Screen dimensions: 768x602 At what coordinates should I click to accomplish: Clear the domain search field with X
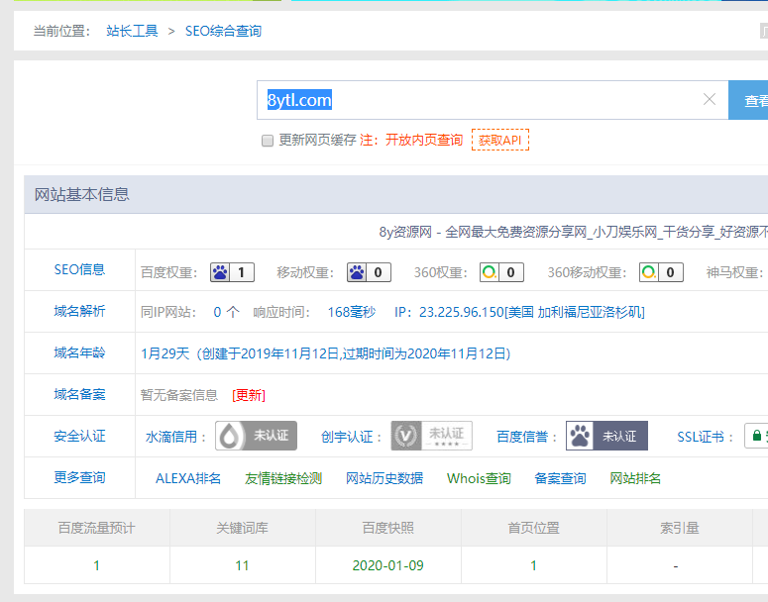pos(710,99)
